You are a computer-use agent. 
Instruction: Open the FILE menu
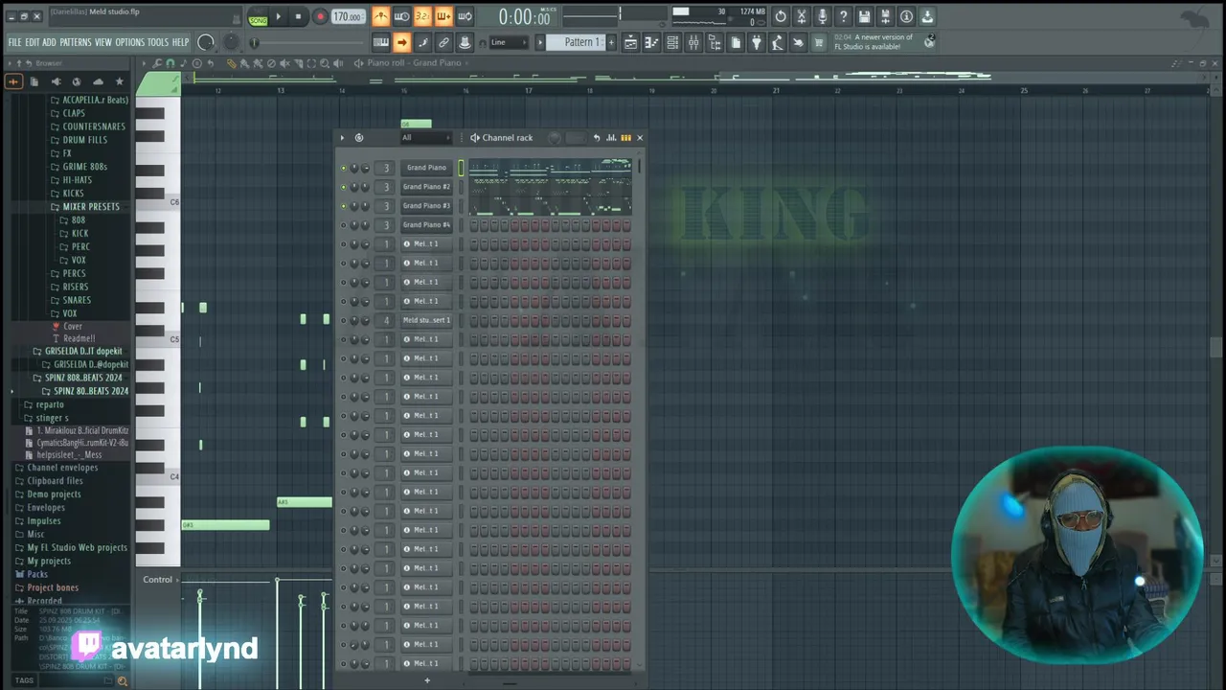coord(14,42)
